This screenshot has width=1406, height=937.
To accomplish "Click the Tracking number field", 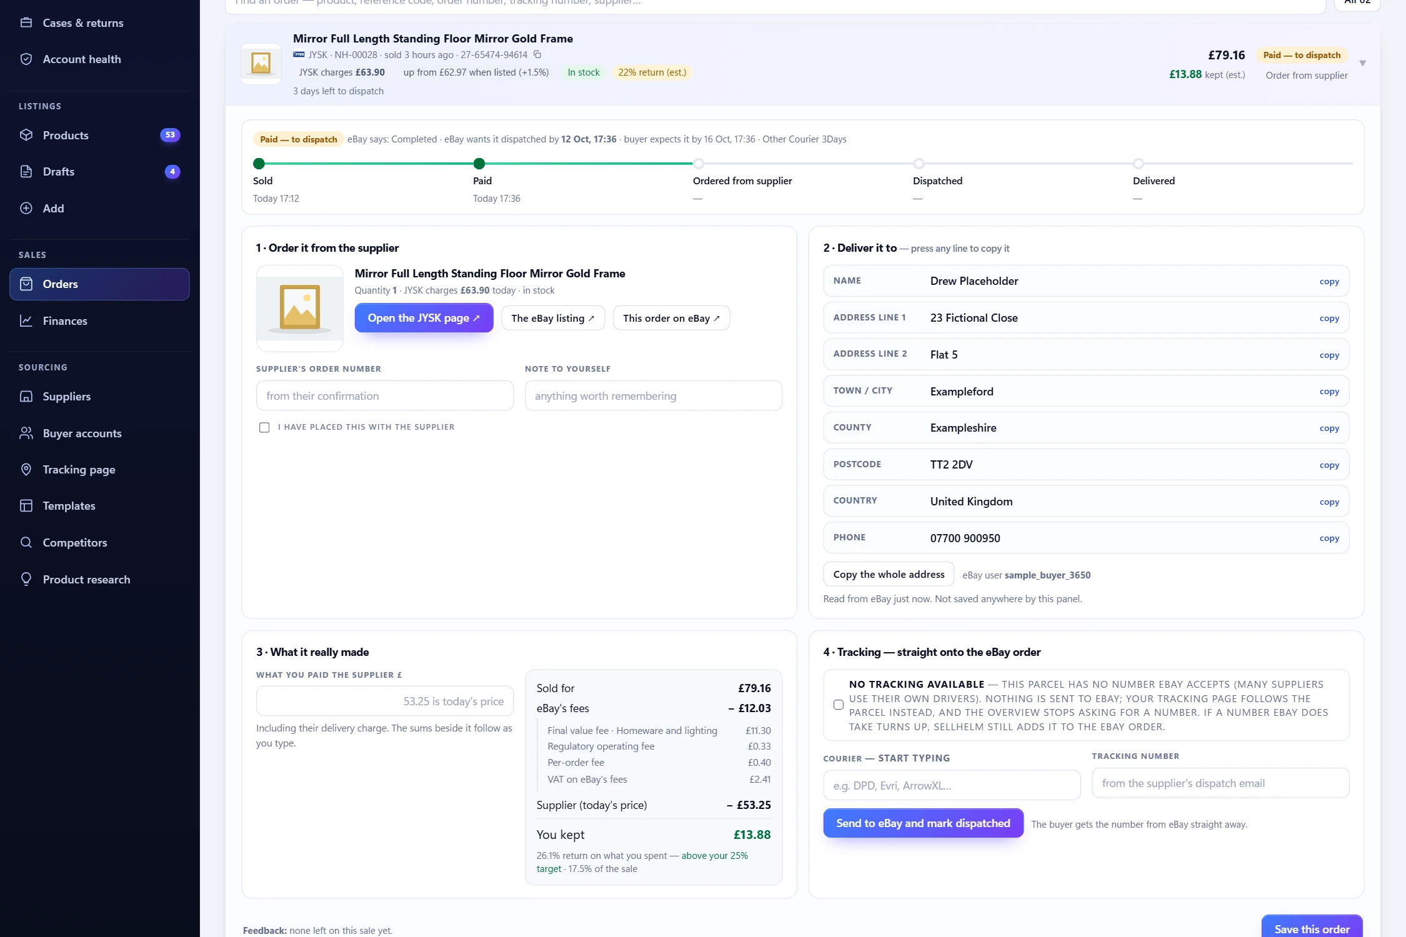I will (x=1220, y=783).
